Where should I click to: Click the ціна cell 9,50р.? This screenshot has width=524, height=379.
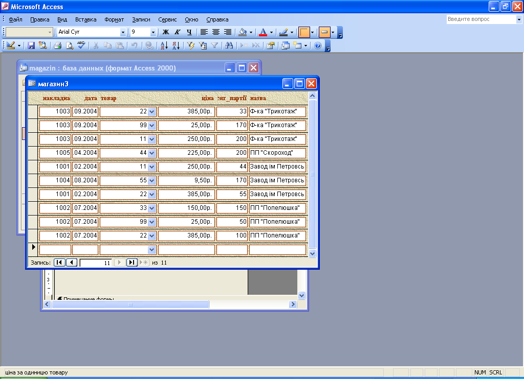tap(186, 180)
